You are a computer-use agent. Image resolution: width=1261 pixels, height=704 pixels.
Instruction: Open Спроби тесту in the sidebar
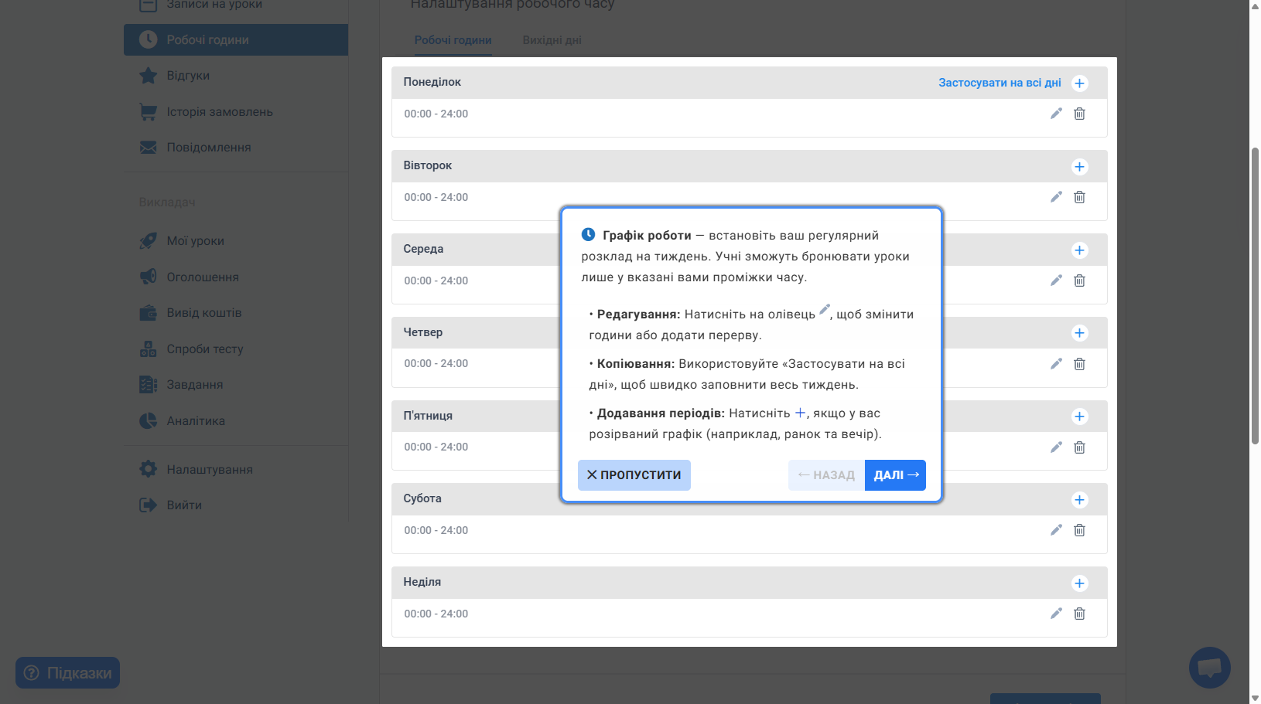click(x=236, y=349)
